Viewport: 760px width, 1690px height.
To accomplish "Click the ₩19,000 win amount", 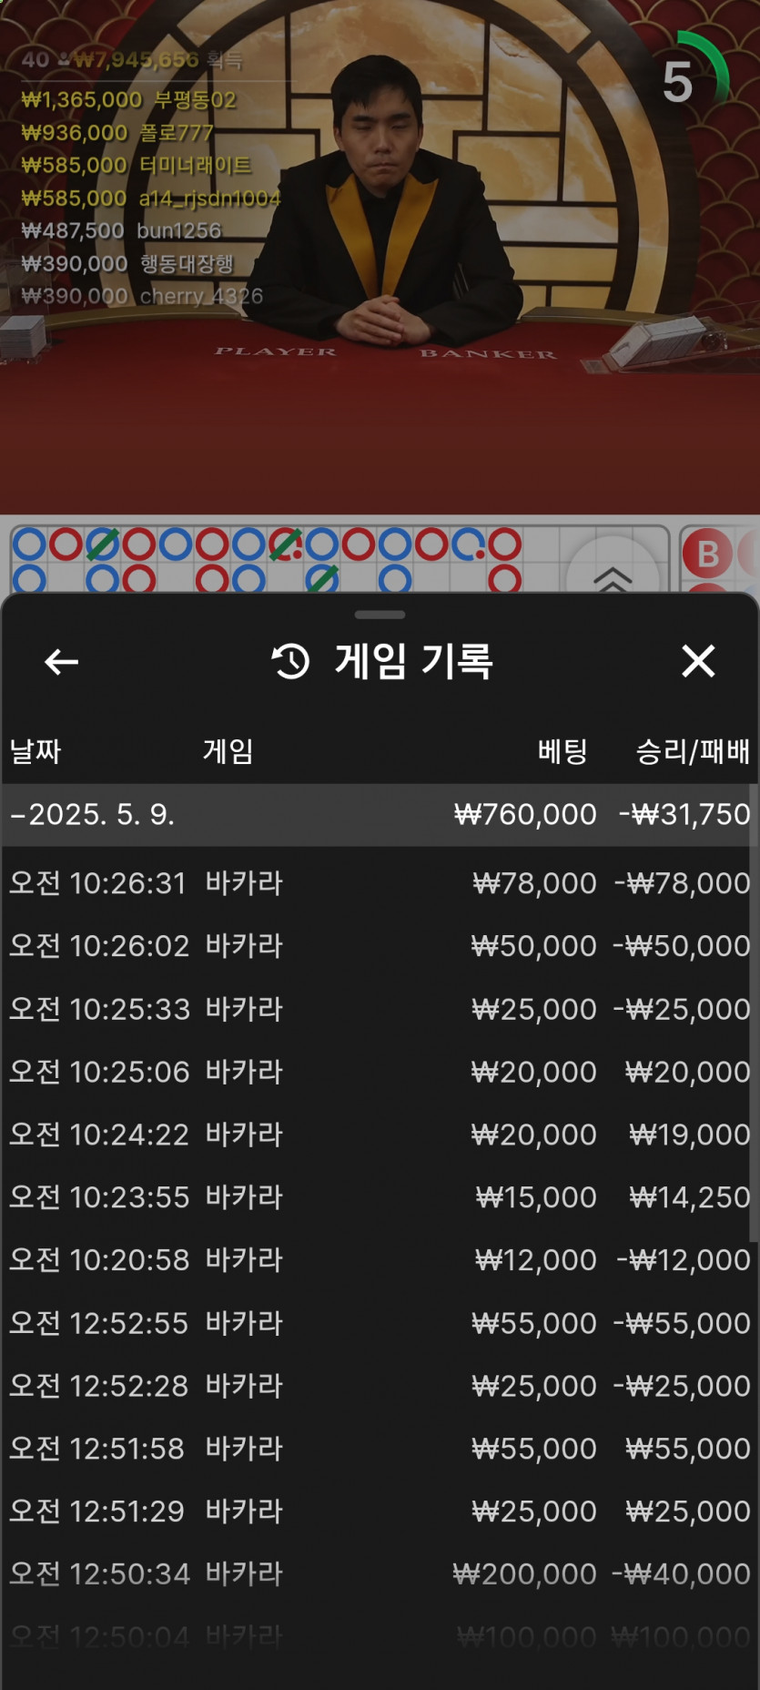I will (x=690, y=1135).
